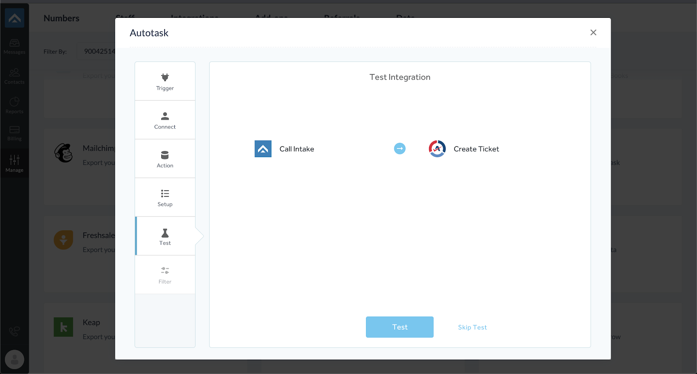Open Reports in the sidebar
This screenshot has width=697, height=374.
[14, 106]
